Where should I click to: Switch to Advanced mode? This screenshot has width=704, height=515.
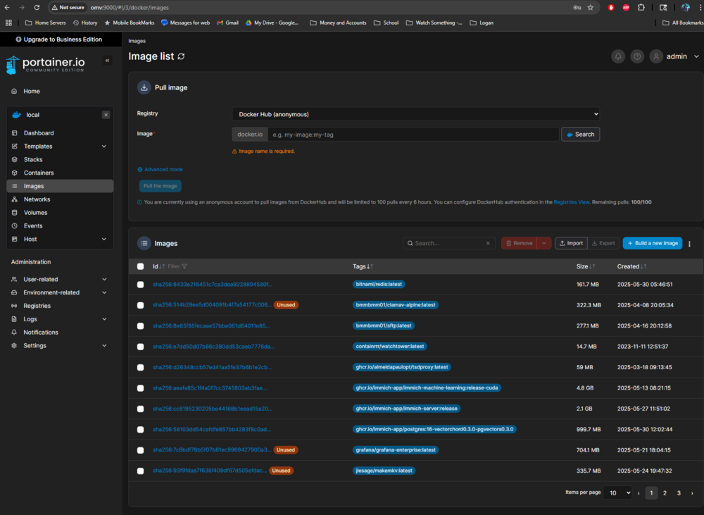(x=160, y=169)
